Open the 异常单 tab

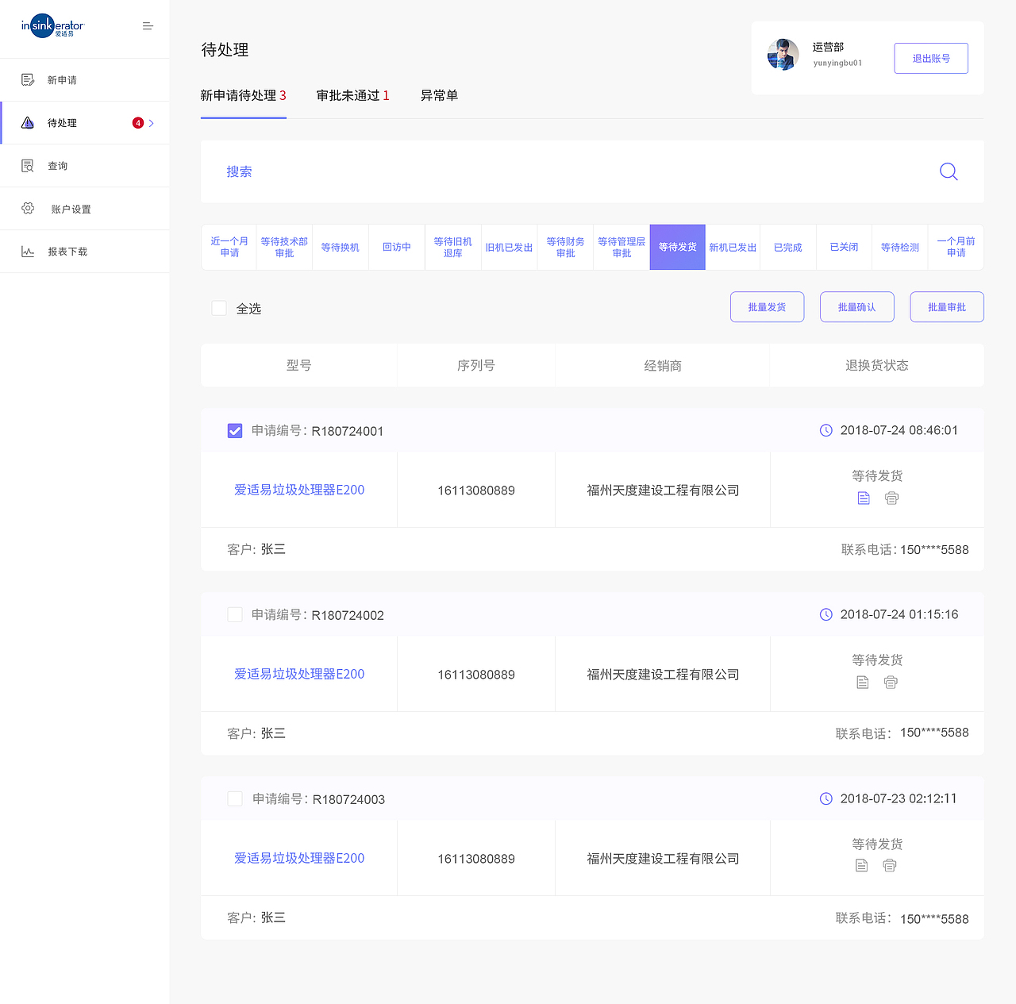(x=439, y=95)
